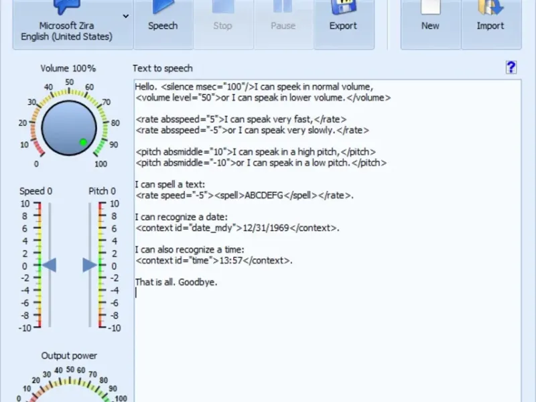Image resolution: width=536 pixels, height=402 pixels.
Task: Export speech to audio file
Action: [x=344, y=24]
